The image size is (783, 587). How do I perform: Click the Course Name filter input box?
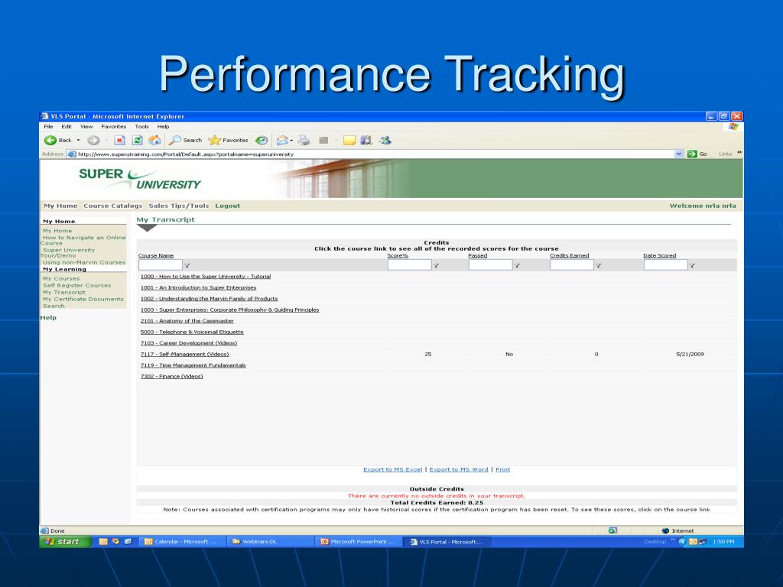tap(161, 265)
